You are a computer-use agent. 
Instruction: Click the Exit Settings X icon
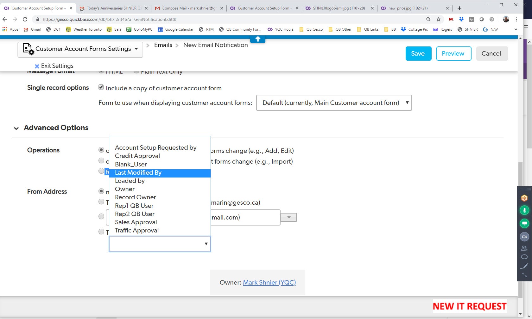[37, 66]
